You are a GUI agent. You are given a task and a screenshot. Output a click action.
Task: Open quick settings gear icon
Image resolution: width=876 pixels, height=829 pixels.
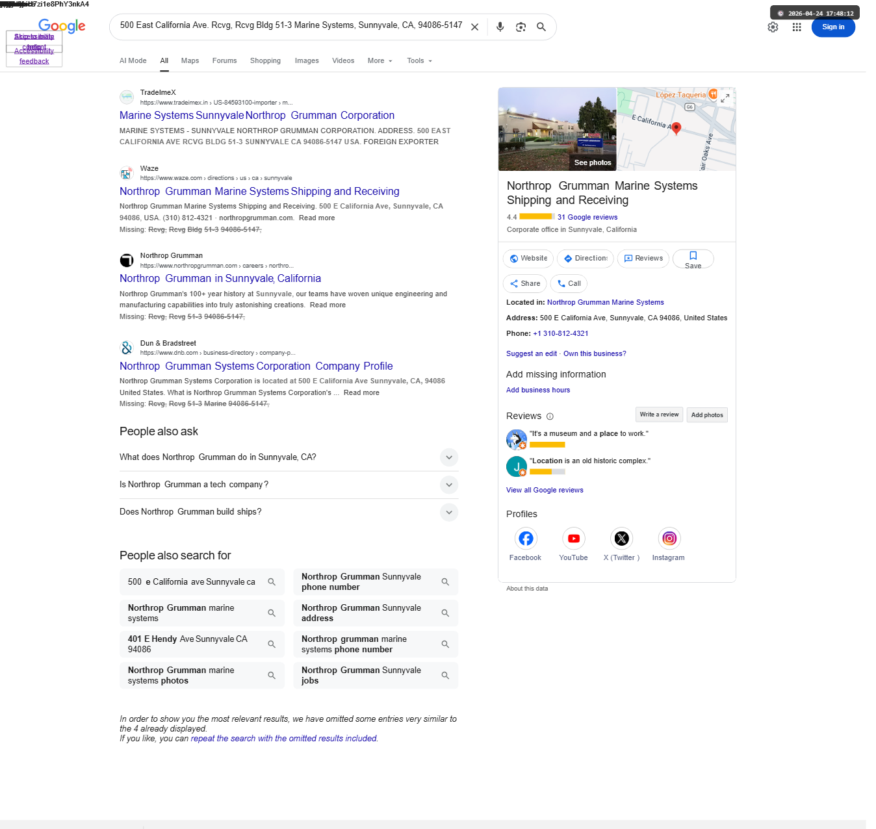pyautogui.click(x=773, y=27)
